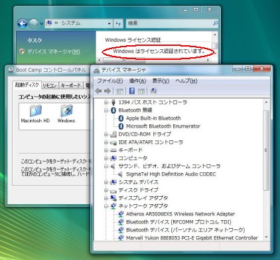Select the コンピュータ category label
The height and width of the screenshot is (260, 280).
click(133, 158)
